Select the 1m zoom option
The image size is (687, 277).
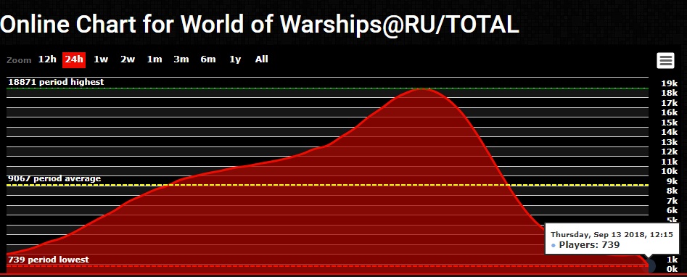coord(155,59)
